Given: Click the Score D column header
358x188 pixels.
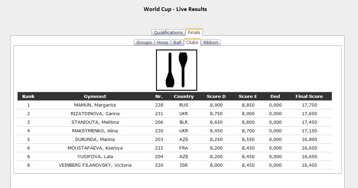Looking at the screenshot, I should [216, 97].
